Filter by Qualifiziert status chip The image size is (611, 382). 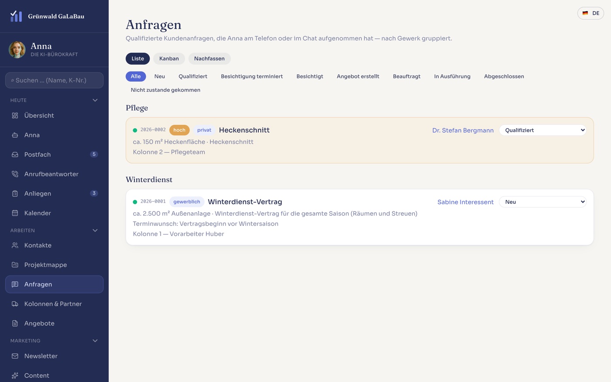click(x=193, y=76)
